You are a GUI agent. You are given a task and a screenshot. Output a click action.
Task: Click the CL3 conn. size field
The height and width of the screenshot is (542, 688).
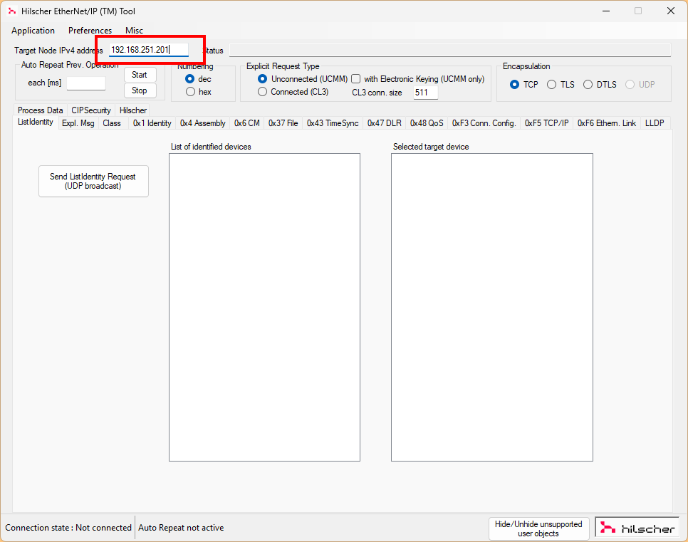426,93
